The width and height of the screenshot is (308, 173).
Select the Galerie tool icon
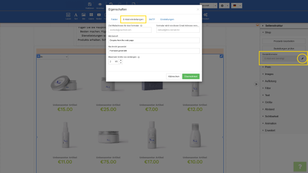pos(91,15)
